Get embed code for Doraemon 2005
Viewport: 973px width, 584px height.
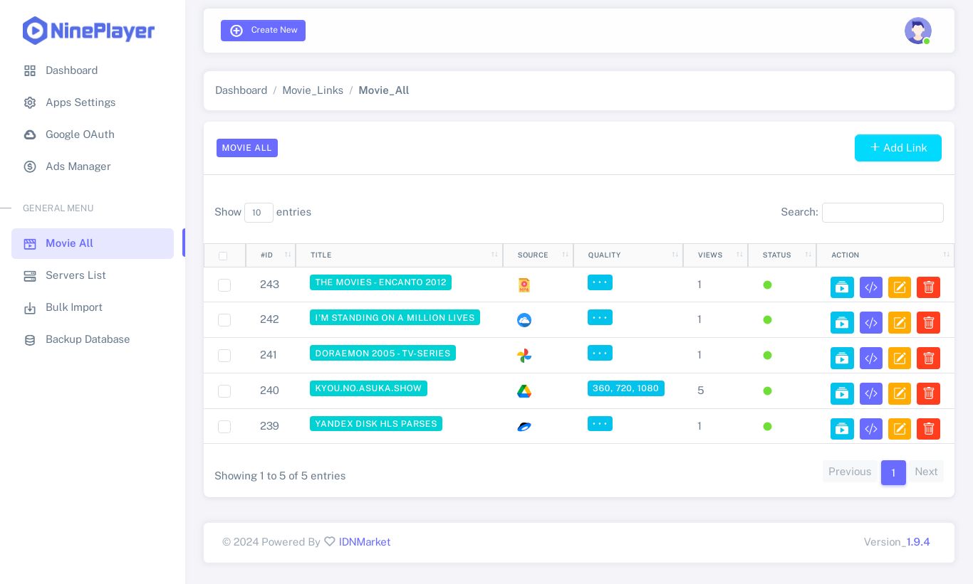[871, 358]
